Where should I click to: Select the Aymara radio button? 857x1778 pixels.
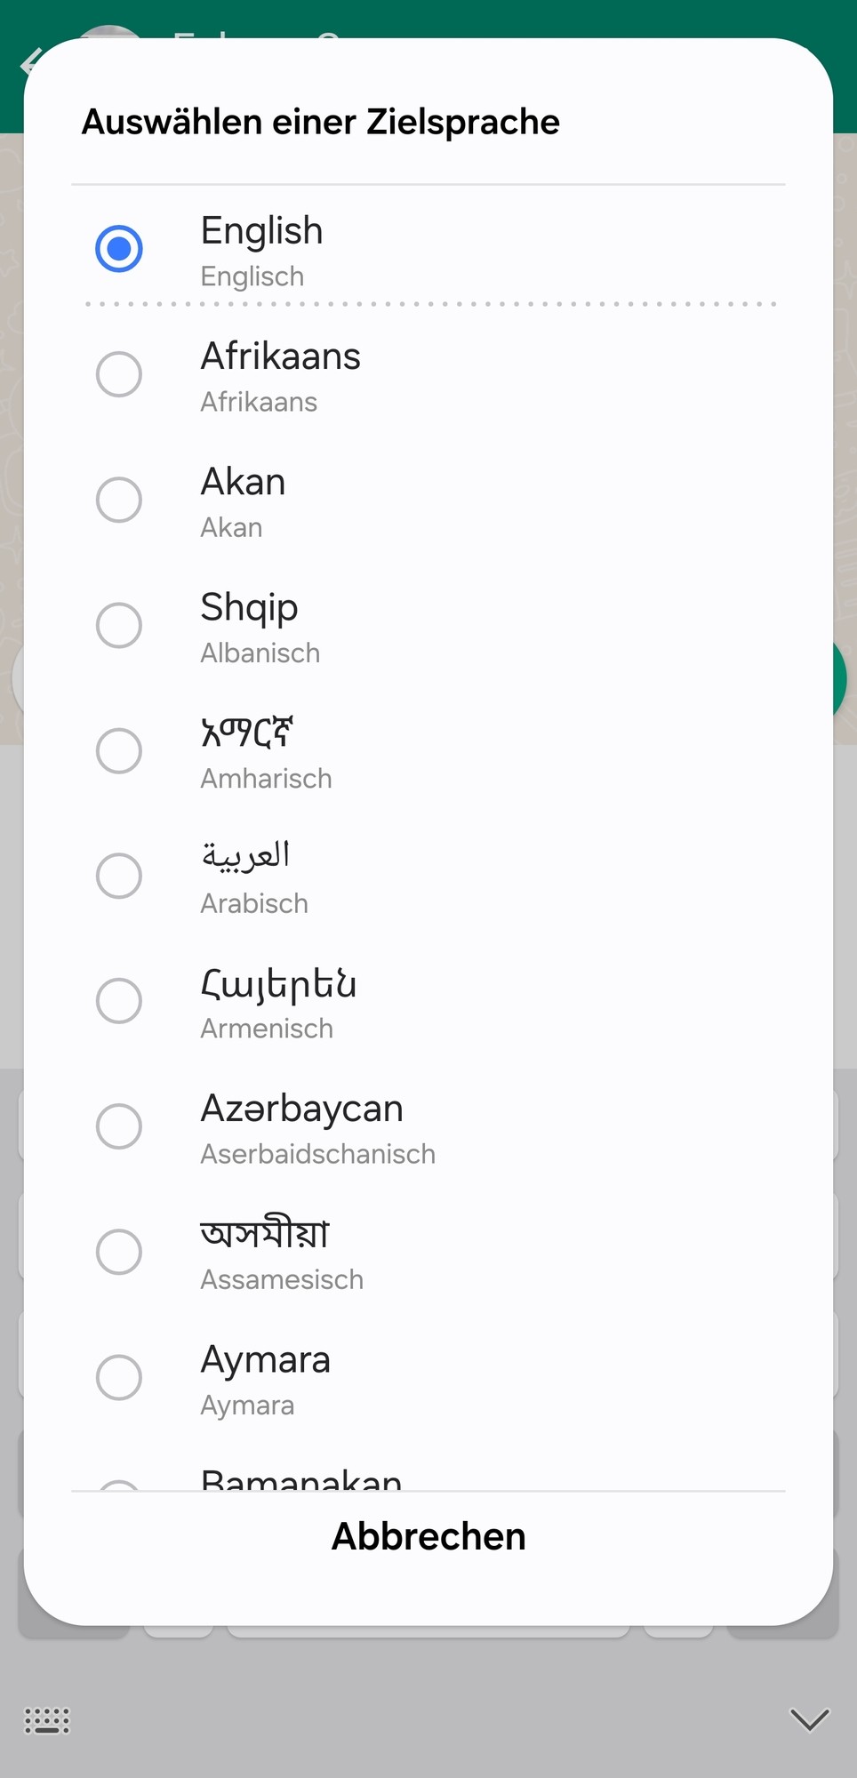tap(119, 1377)
